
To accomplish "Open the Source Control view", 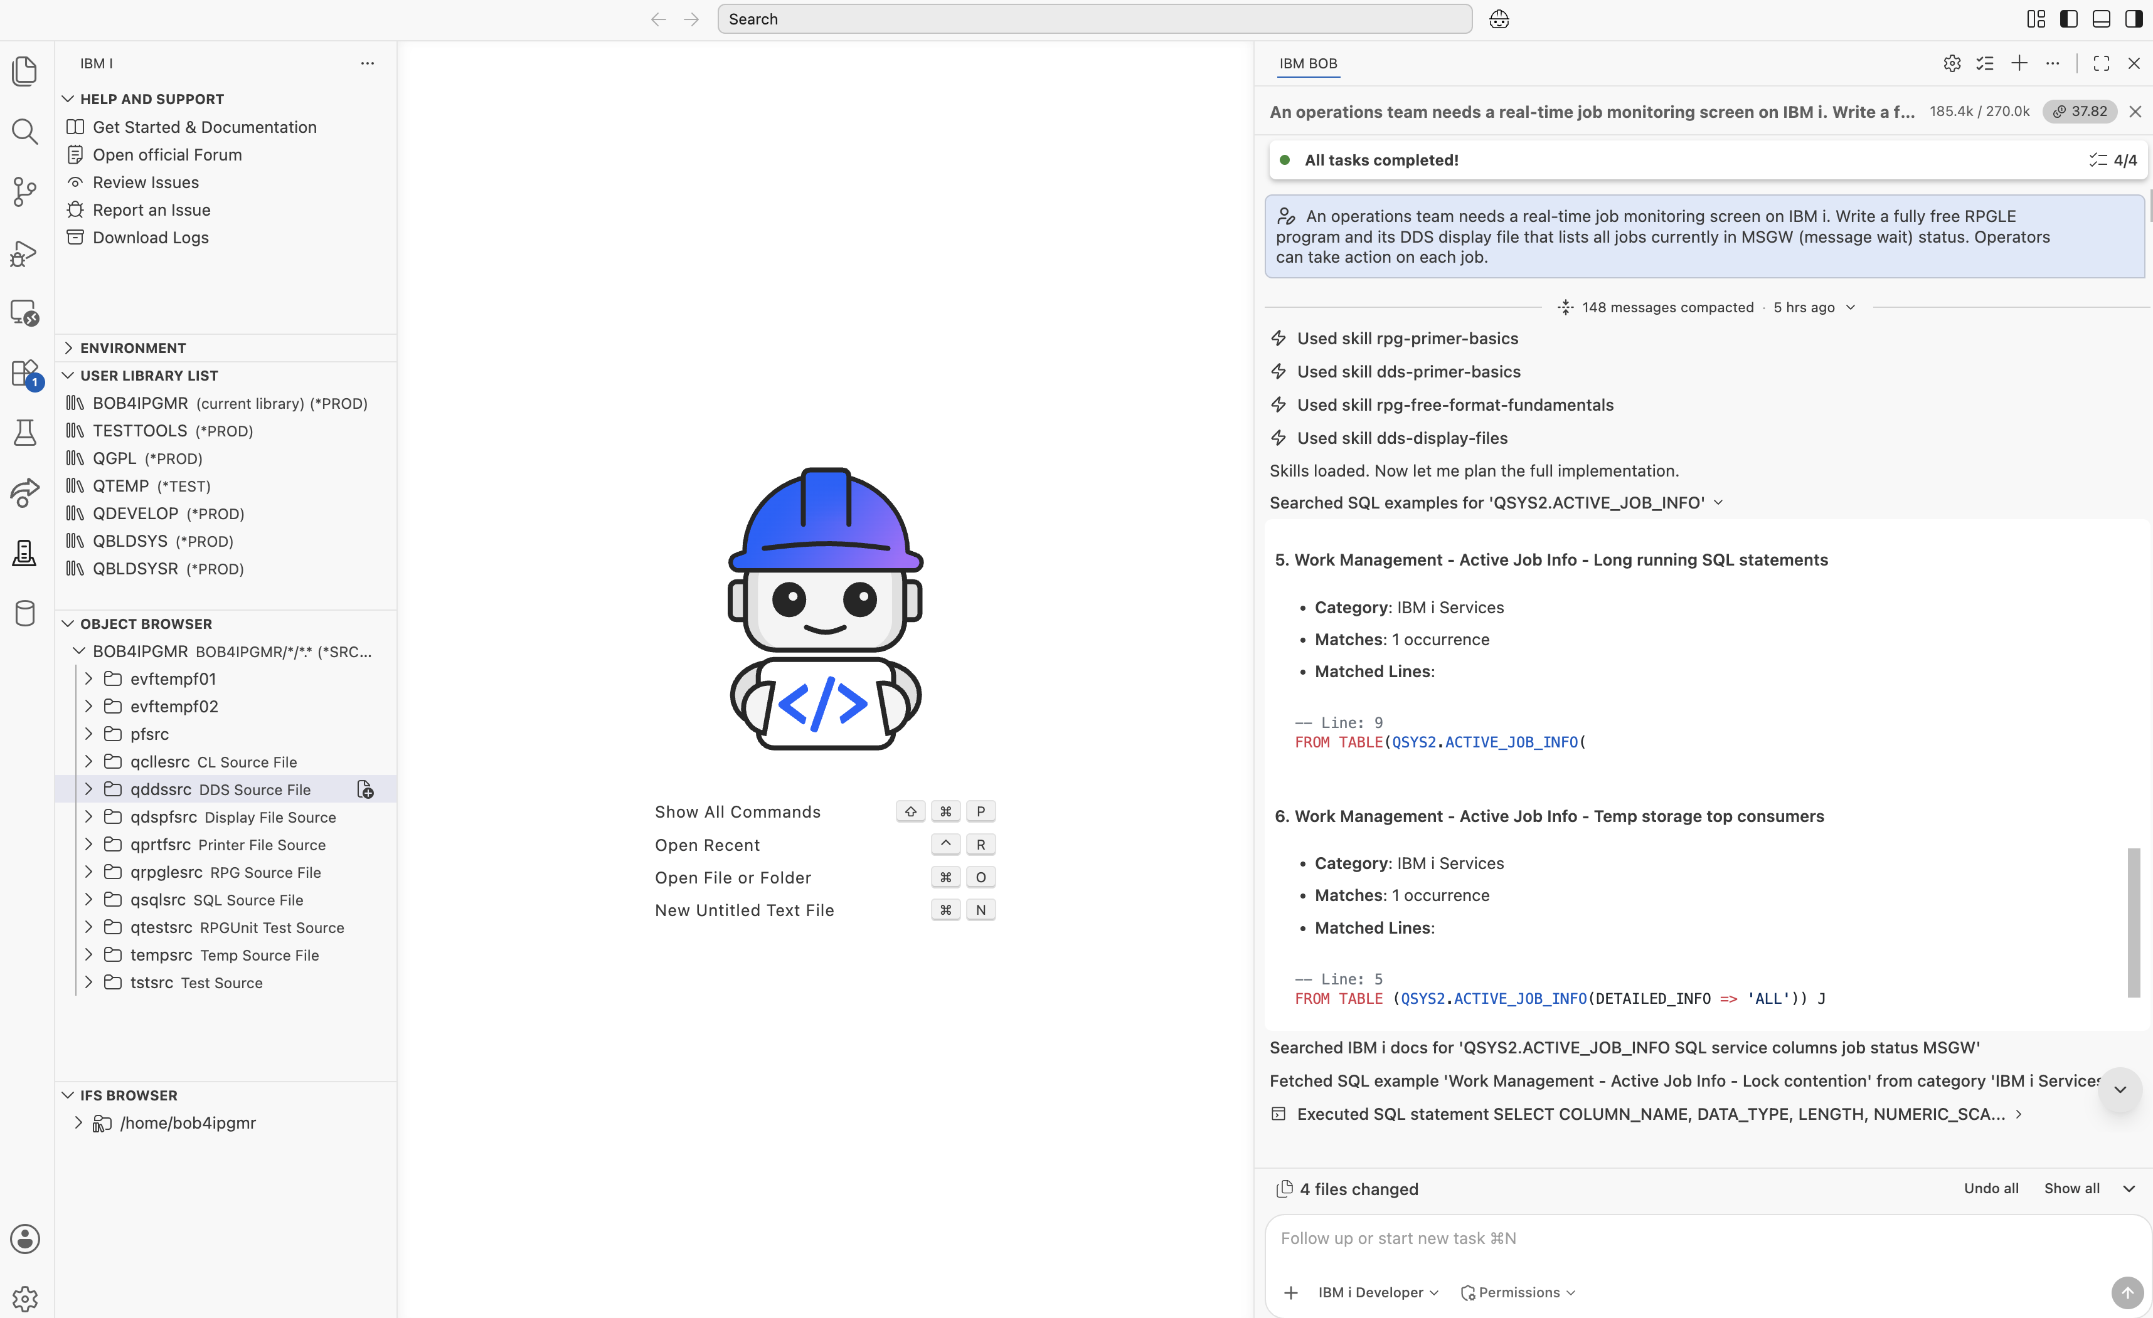I will [x=25, y=192].
